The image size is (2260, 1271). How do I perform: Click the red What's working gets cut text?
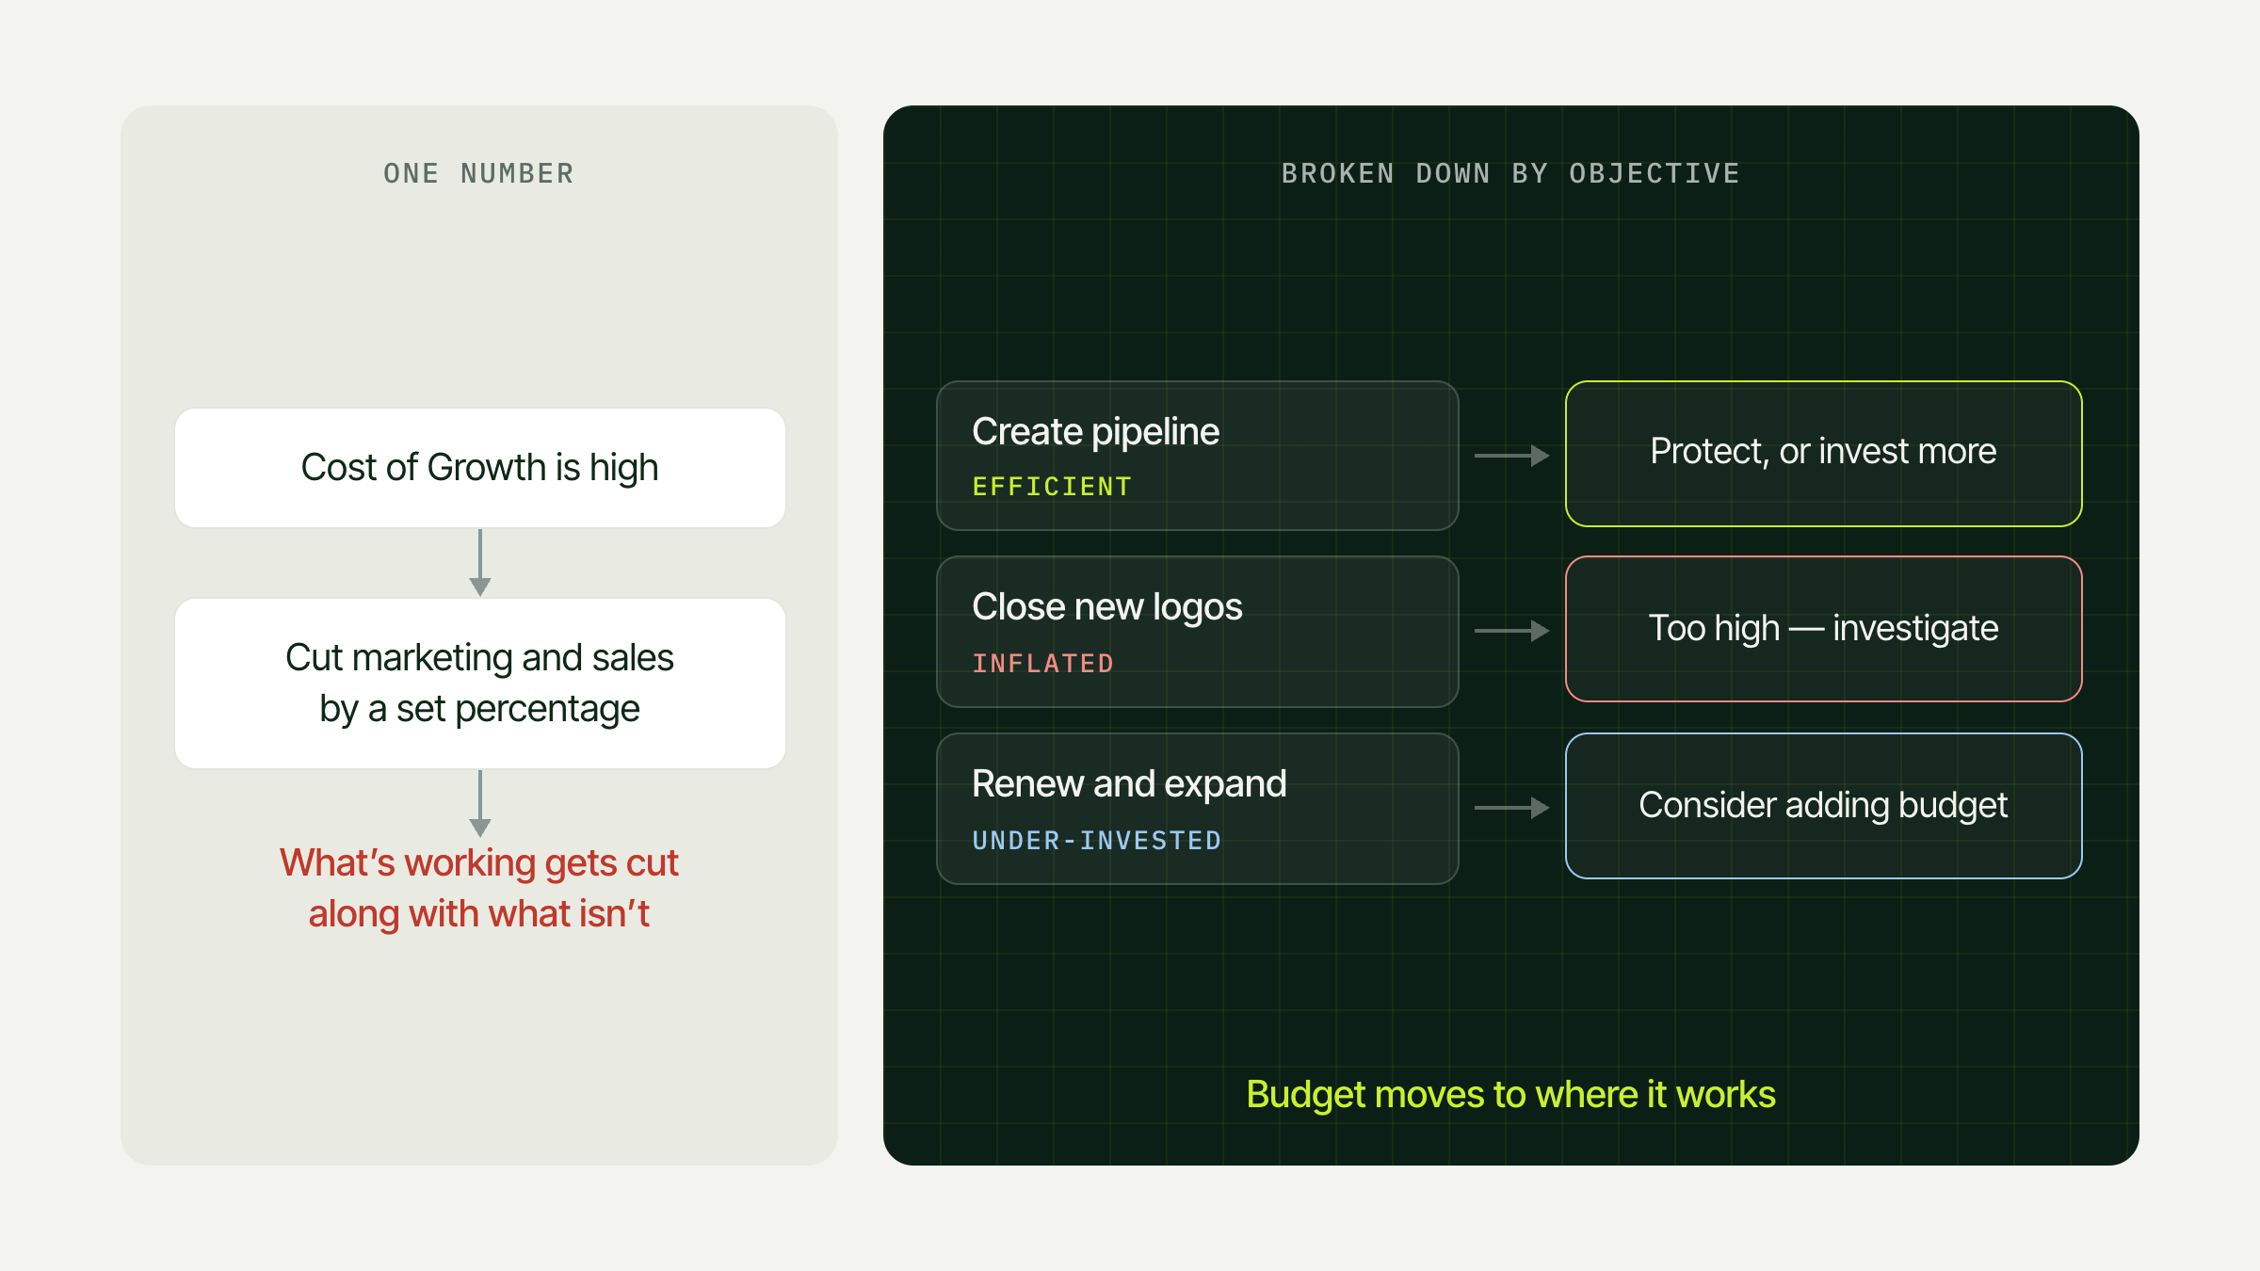pos(479,888)
